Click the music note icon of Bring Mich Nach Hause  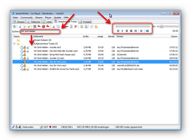(x=22, y=55)
